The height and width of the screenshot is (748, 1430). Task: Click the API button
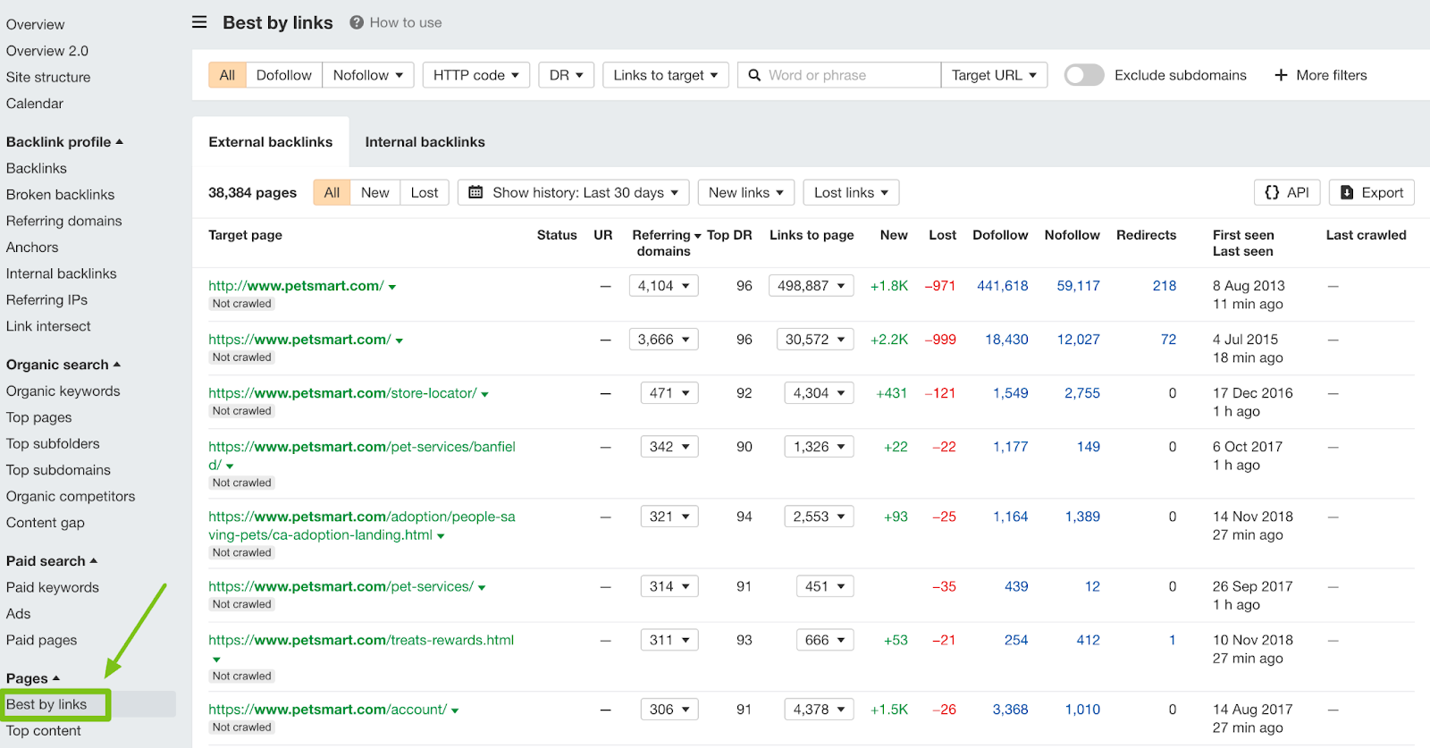click(1287, 192)
